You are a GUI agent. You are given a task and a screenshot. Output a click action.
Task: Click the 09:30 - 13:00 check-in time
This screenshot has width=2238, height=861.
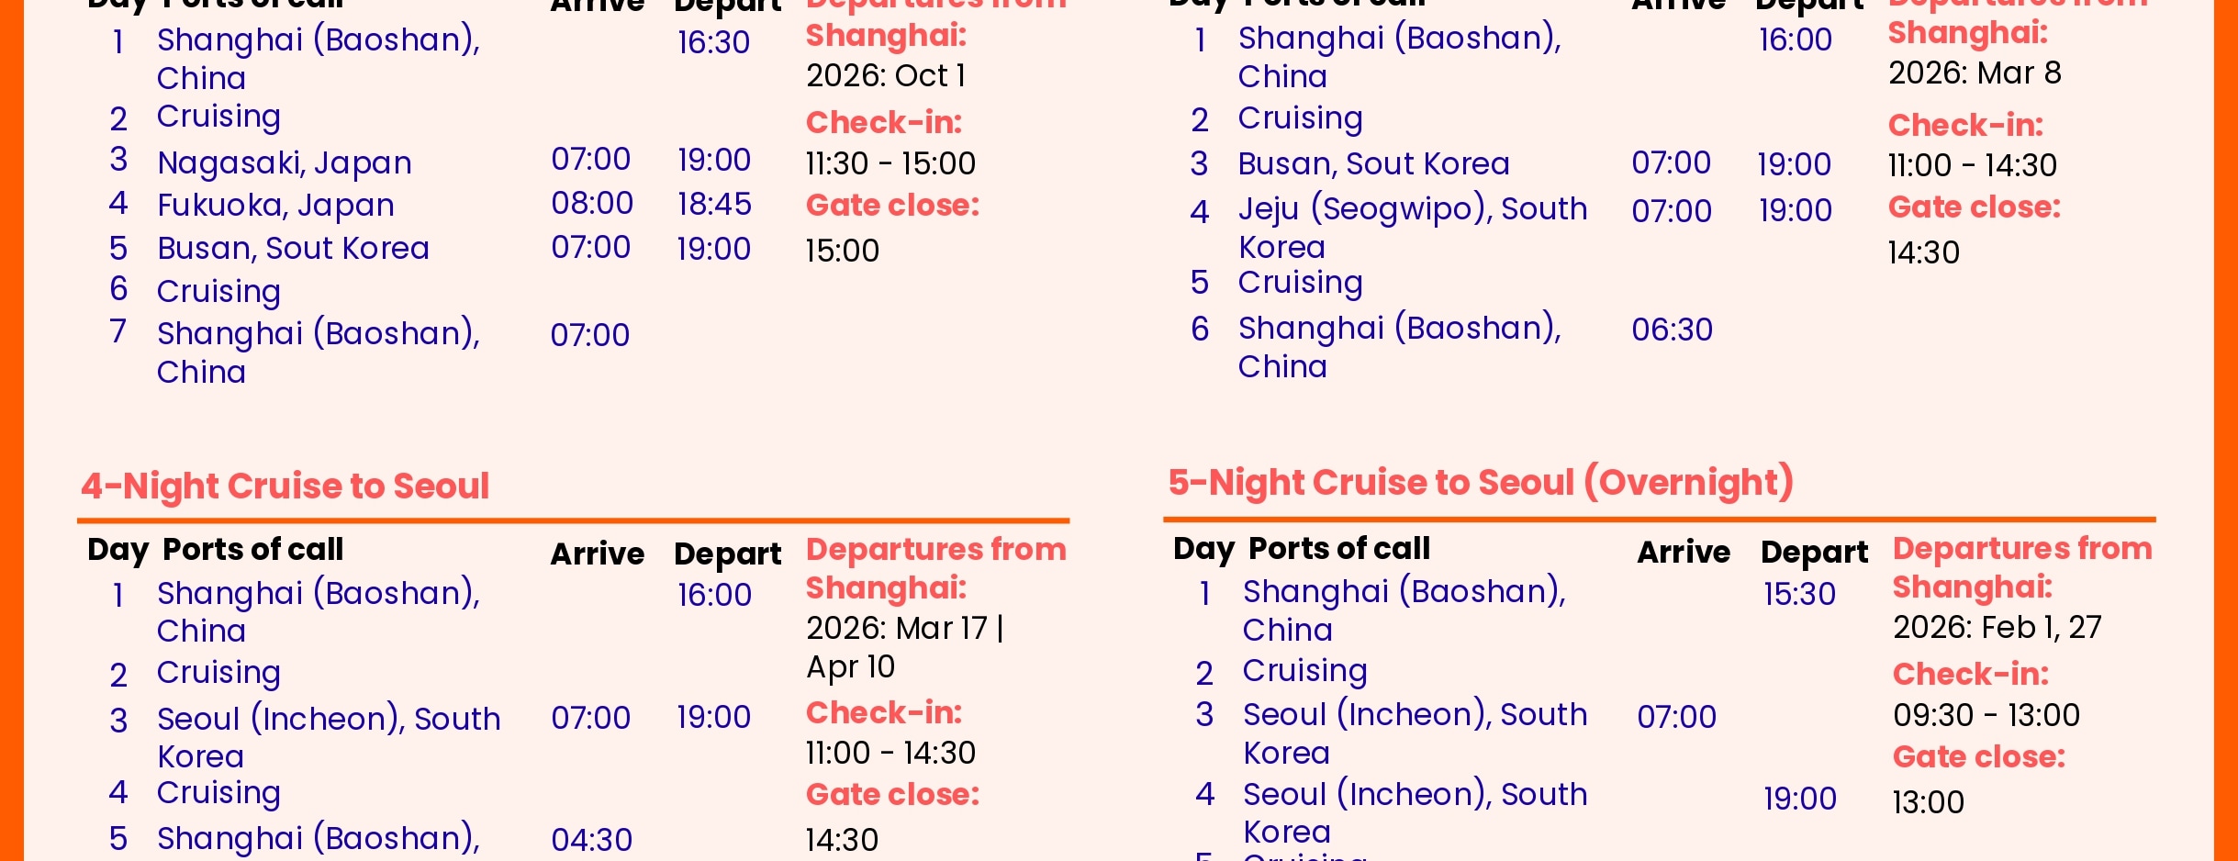(1986, 715)
